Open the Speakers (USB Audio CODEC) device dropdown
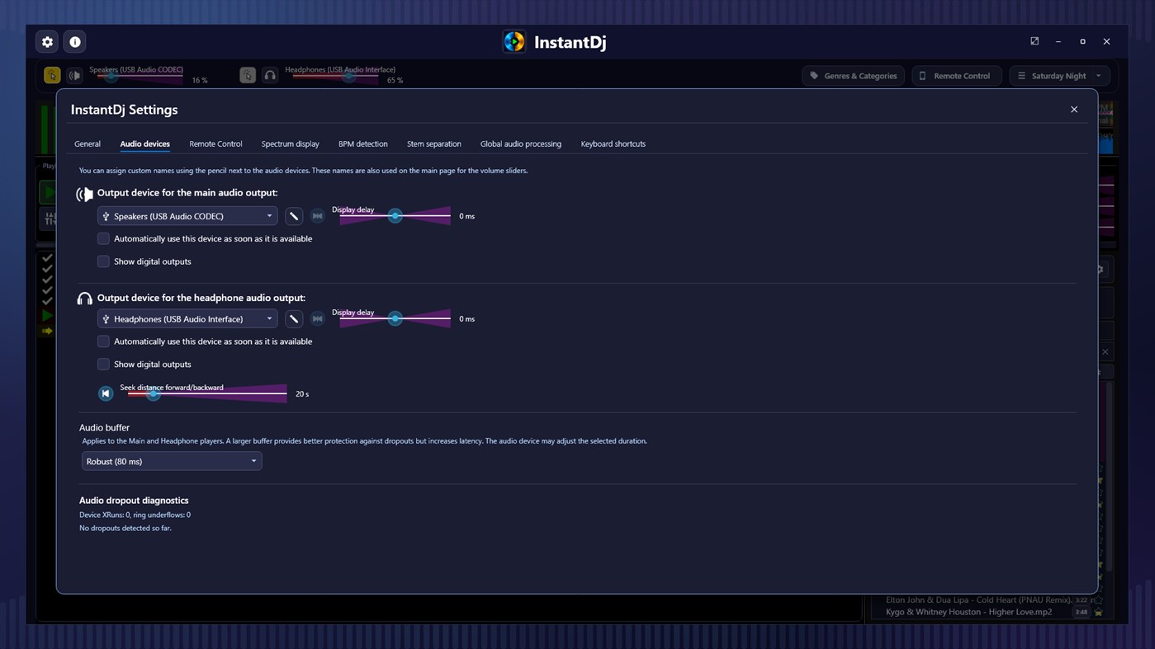Viewport: 1155px width, 649px height. point(187,216)
